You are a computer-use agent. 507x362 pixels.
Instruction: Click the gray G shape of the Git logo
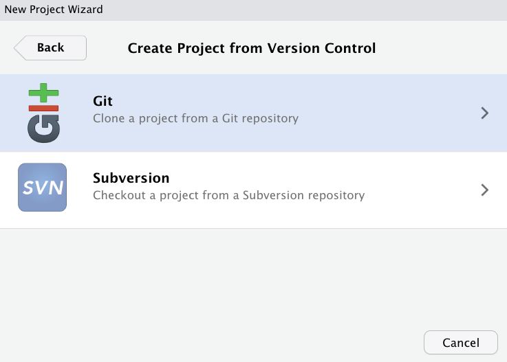(x=43, y=128)
